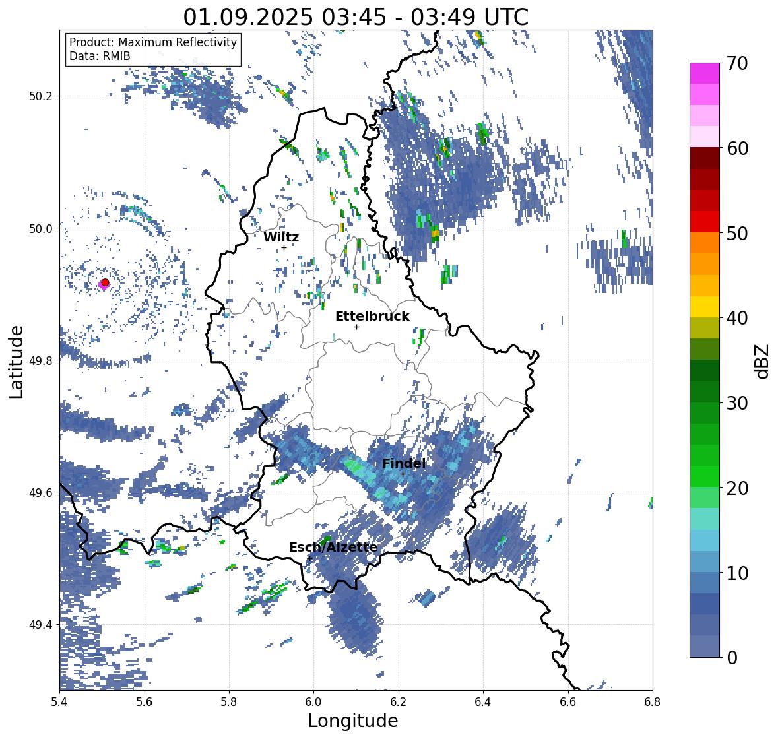Image resolution: width=778 pixels, height=737 pixels.
Task: Click the Findel station label
Action: coord(404,463)
